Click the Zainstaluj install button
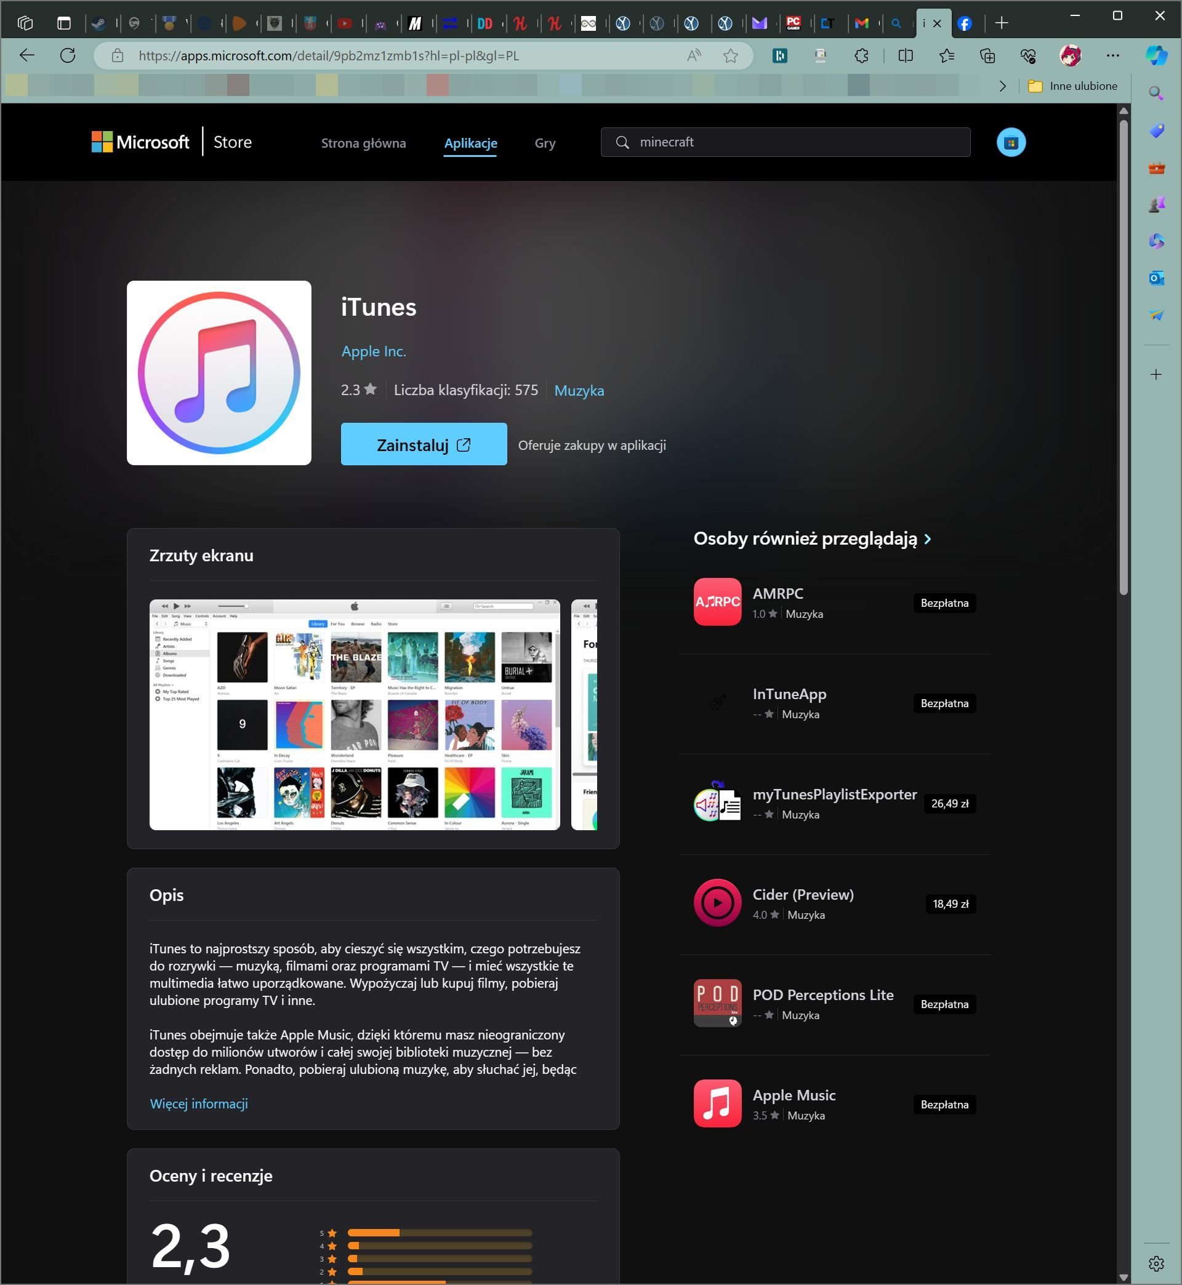1182x1285 pixels. pos(424,444)
